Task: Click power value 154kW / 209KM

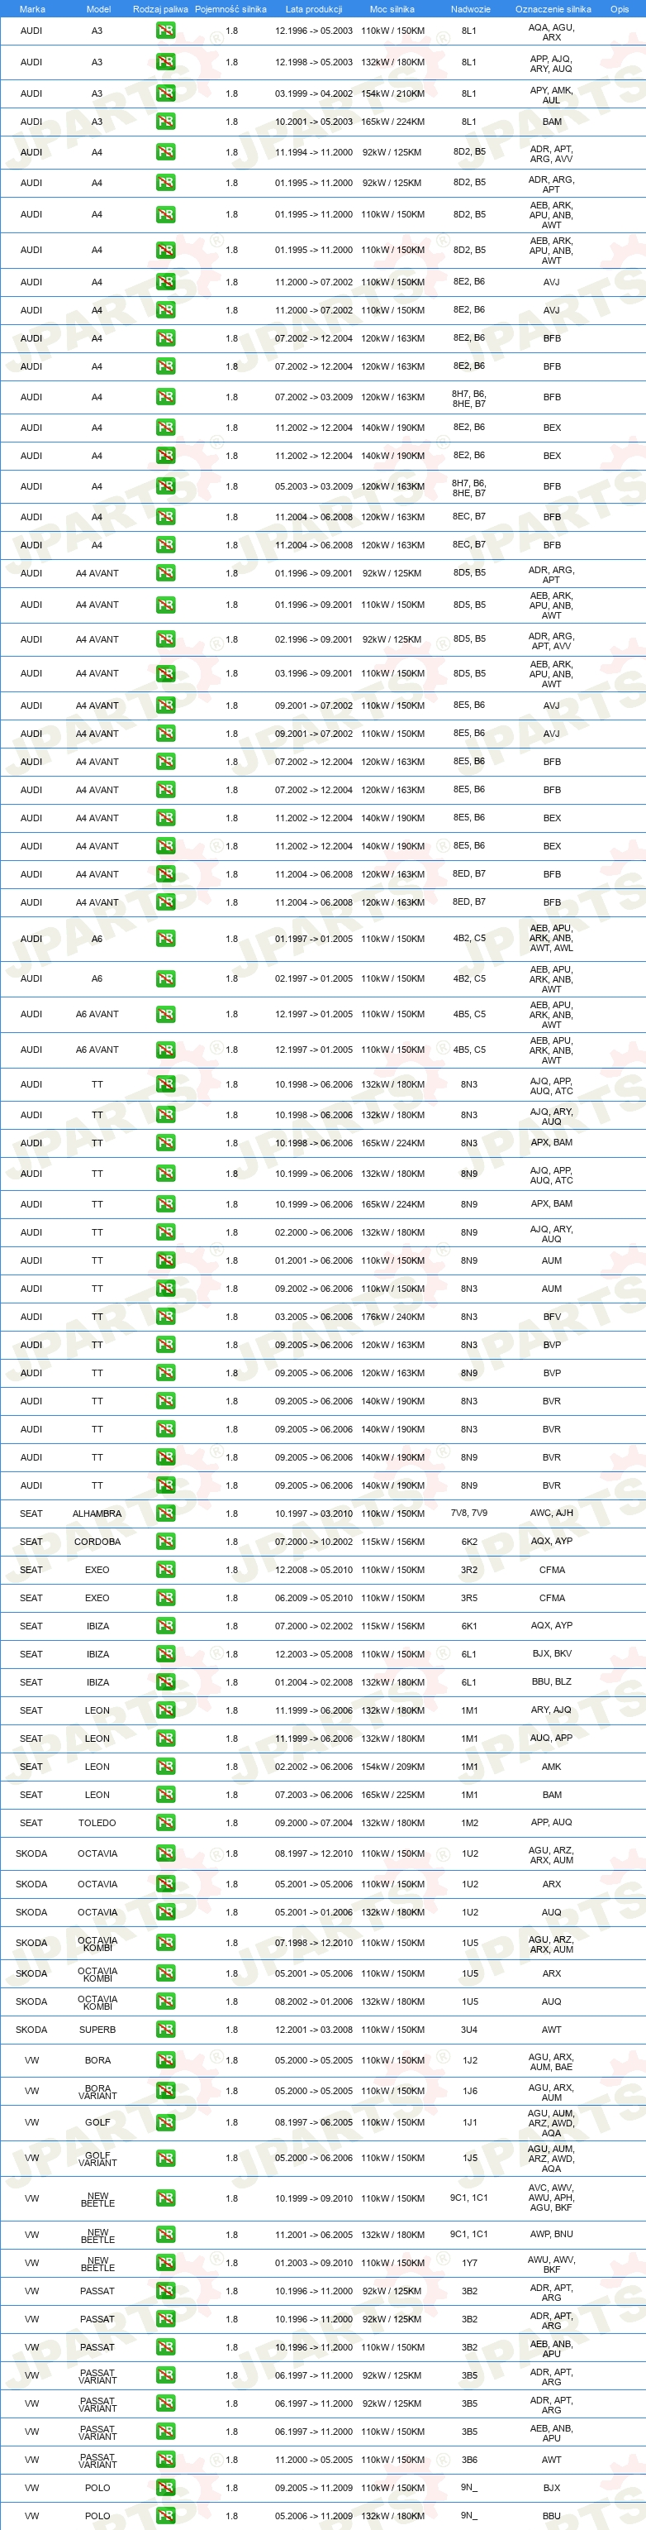Action: click(x=392, y=1767)
